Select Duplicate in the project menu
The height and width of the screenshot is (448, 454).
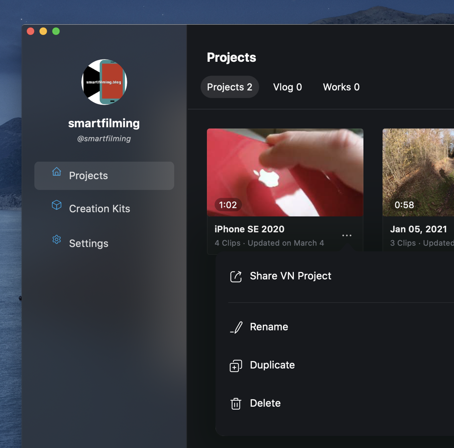pos(272,365)
